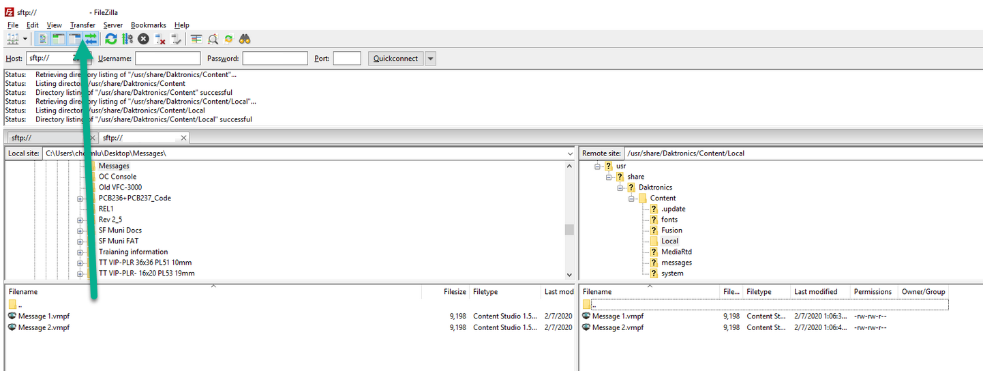
Task: Expand the PCB236+PCB237_Code folder
Action: coord(80,198)
